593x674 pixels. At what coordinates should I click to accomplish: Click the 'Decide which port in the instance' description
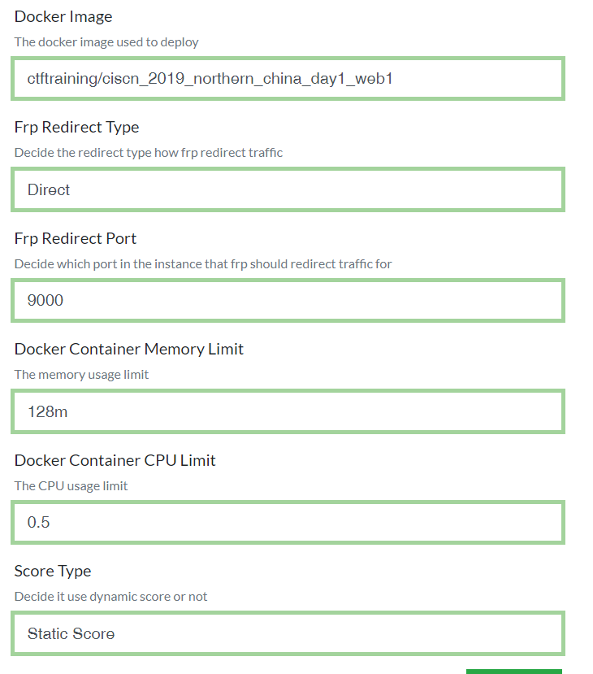[203, 264]
